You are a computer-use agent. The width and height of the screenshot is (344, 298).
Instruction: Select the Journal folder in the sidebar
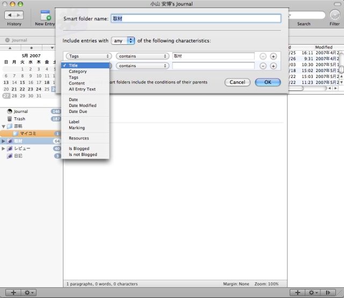(31, 111)
